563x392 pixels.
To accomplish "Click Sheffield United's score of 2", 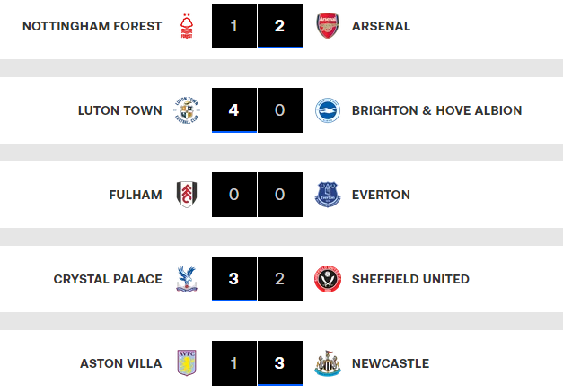I will [280, 279].
